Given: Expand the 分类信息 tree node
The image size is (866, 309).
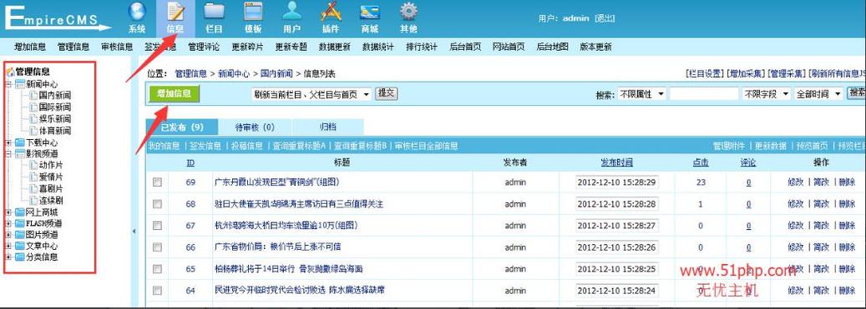Looking at the screenshot, I should 8,257.
